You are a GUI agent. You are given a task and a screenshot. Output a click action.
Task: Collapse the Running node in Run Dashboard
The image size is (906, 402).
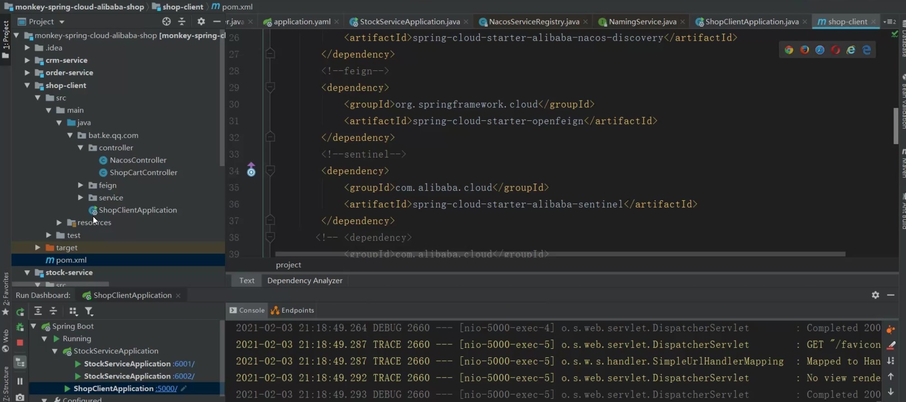click(44, 338)
